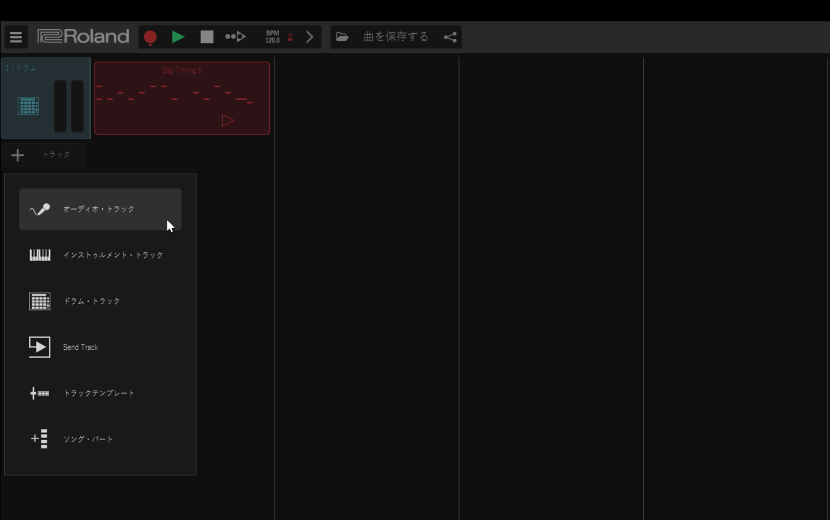Choose the track template option
The image size is (830, 520).
tap(100, 393)
